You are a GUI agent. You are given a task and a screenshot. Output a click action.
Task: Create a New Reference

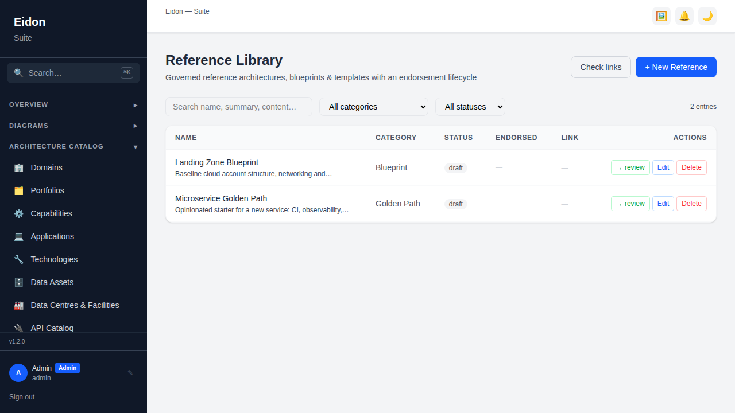(x=676, y=67)
